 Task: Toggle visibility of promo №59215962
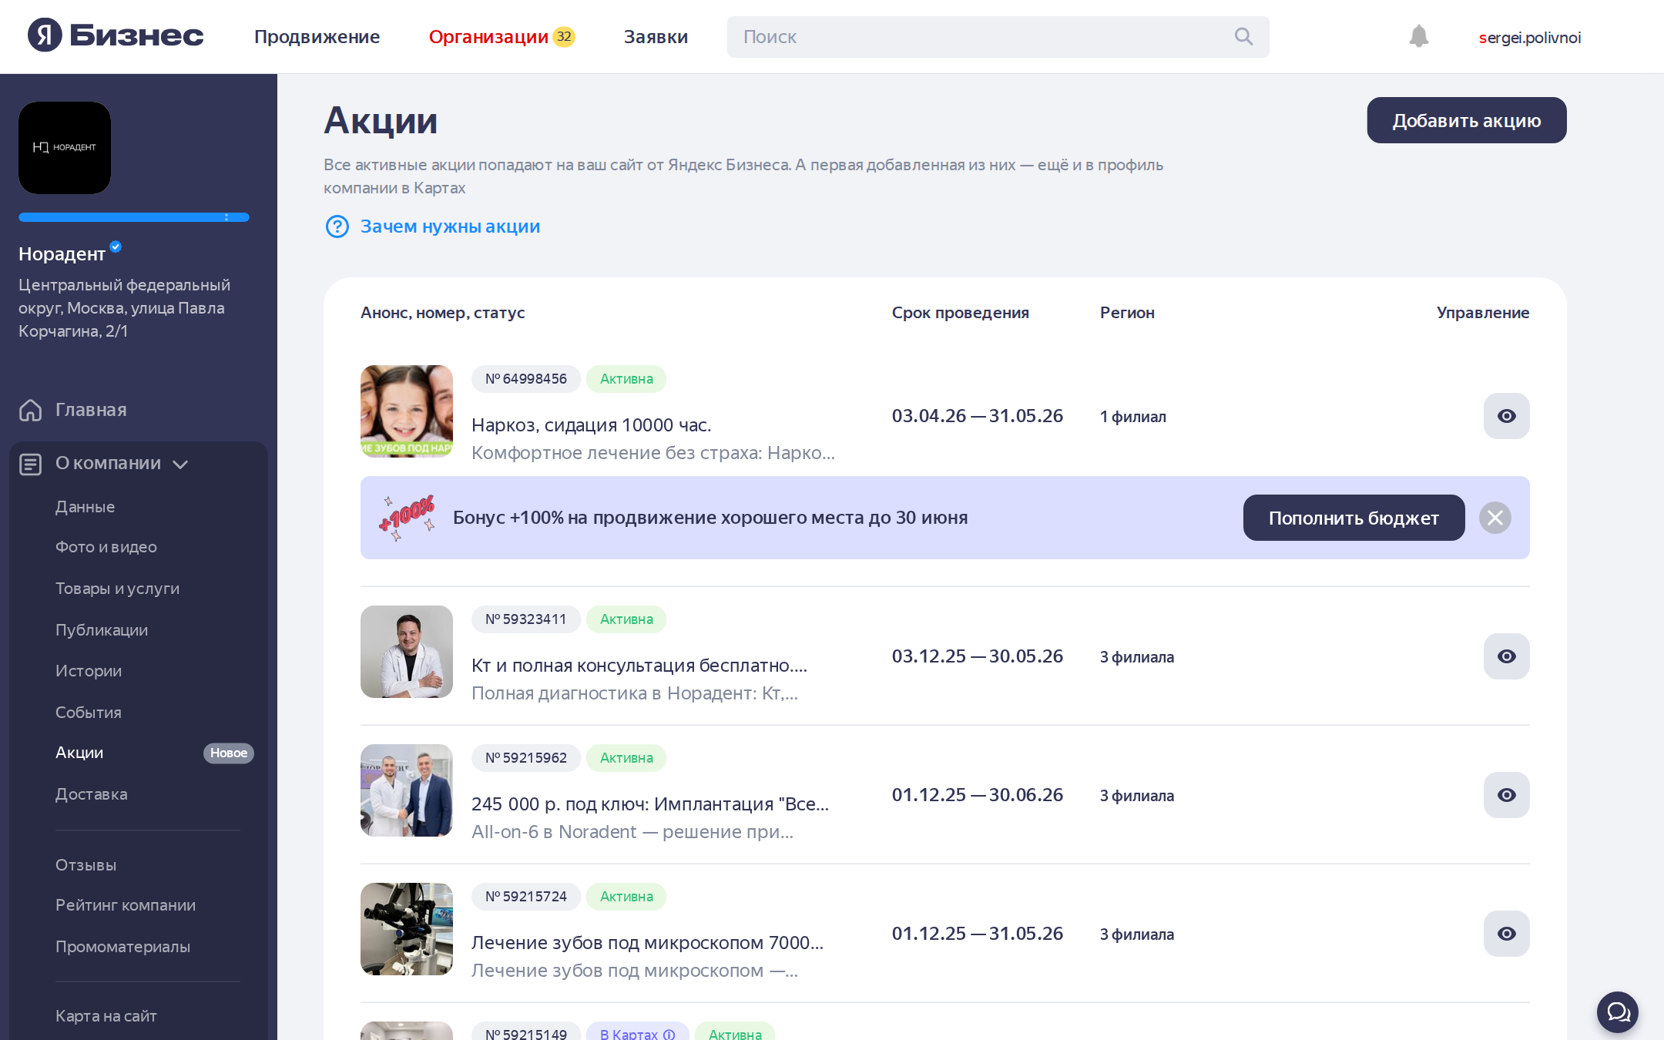tap(1507, 795)
